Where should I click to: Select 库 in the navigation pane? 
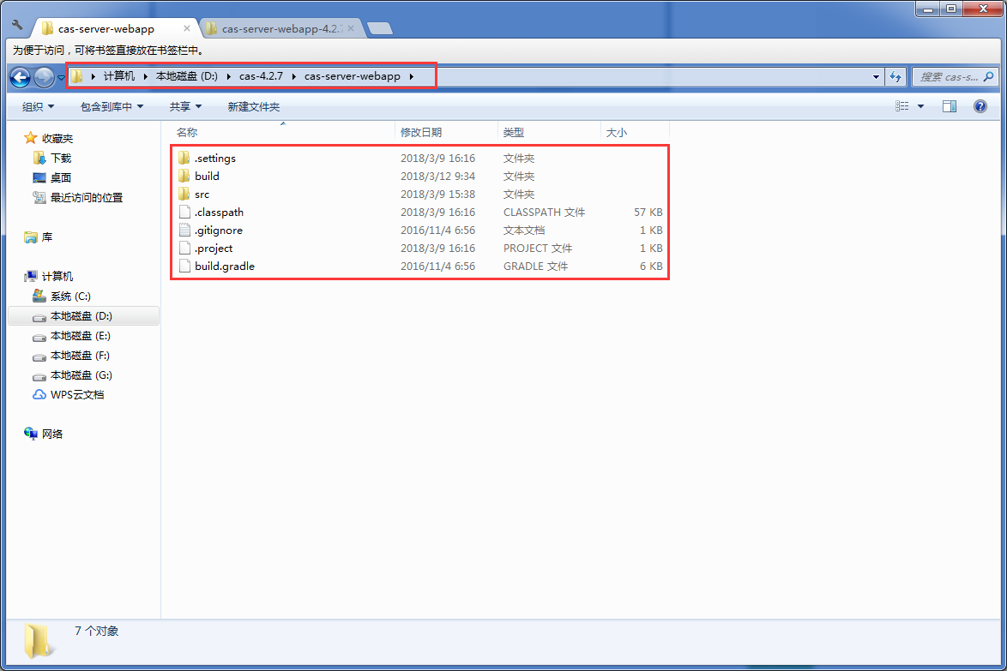[47, 237]
